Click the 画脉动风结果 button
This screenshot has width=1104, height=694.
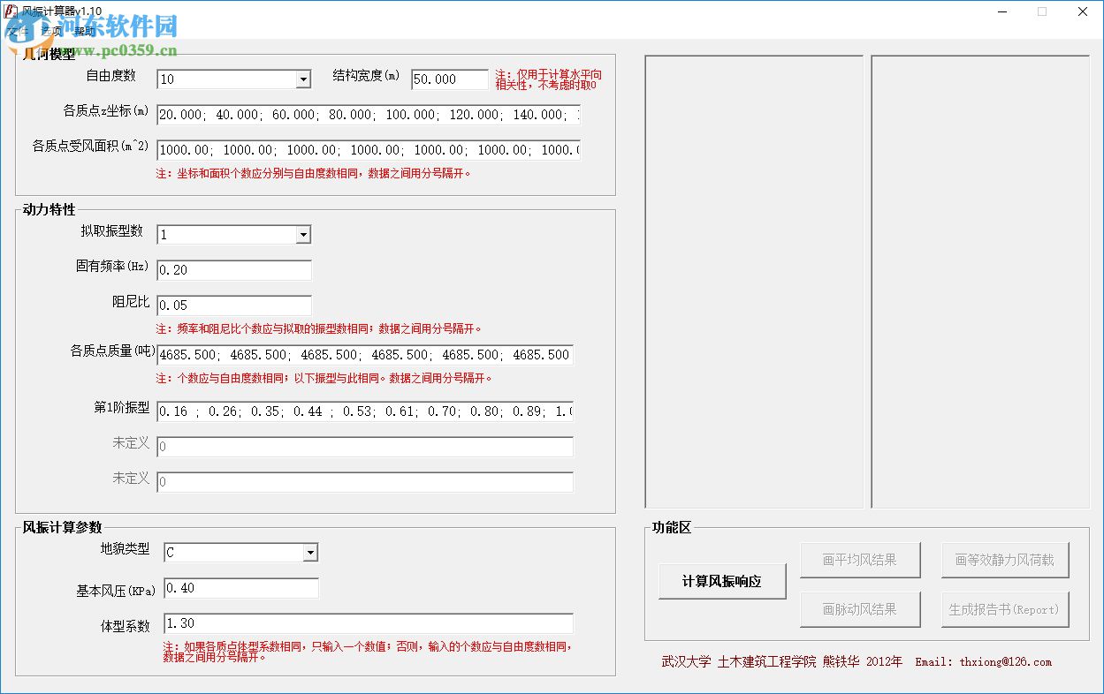pos(860,609)
